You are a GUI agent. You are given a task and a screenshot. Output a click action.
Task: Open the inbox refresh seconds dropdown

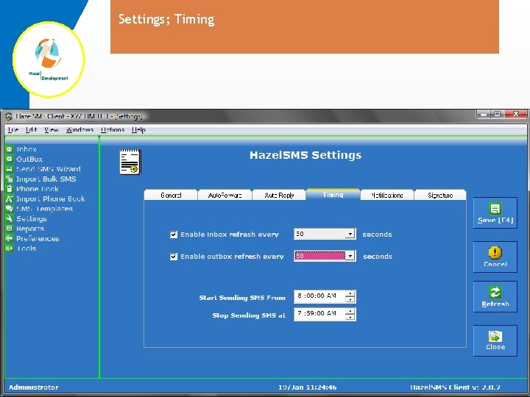coord(350,234)
